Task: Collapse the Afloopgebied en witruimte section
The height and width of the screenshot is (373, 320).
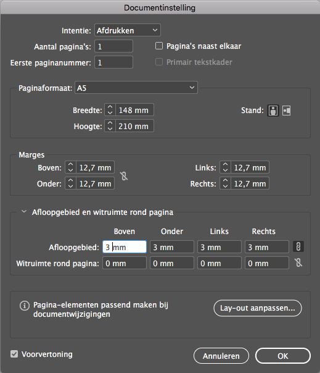Action: point(24,211)
